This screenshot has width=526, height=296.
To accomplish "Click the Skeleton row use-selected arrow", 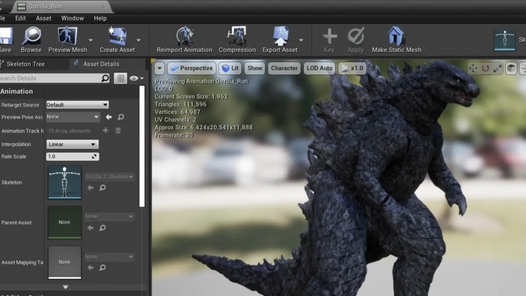I will click(91, 188).
